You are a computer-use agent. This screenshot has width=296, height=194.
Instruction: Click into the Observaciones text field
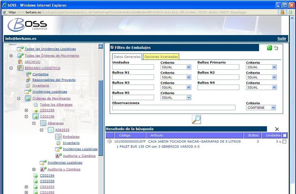174,108
